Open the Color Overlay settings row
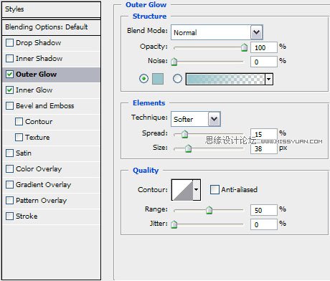This screenshot has width=330, height=281. 51,169
